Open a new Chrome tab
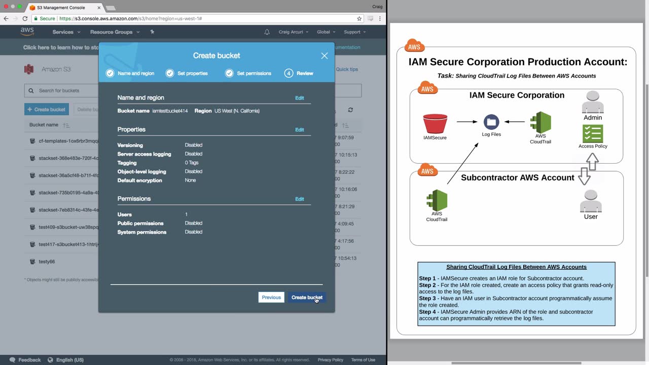The width and height of the screenshot is (649, 365). pyautogui.click(x=111, y=8)
